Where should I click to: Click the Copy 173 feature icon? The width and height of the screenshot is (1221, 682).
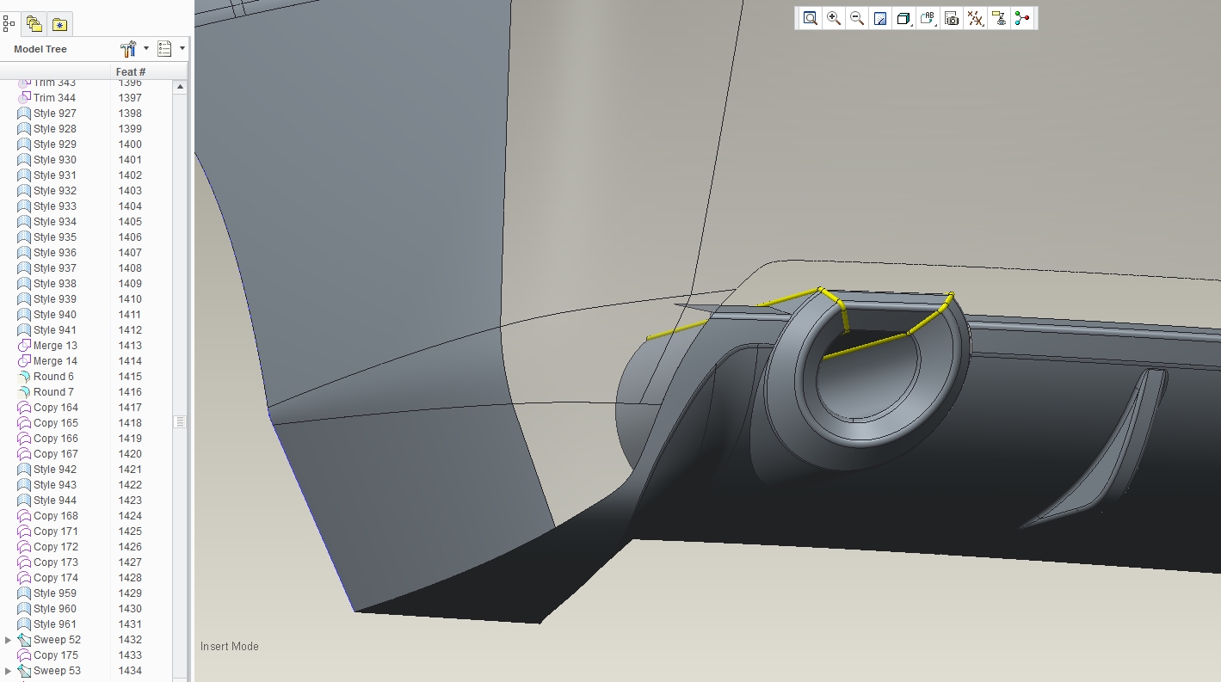click(x=24, y=562)
